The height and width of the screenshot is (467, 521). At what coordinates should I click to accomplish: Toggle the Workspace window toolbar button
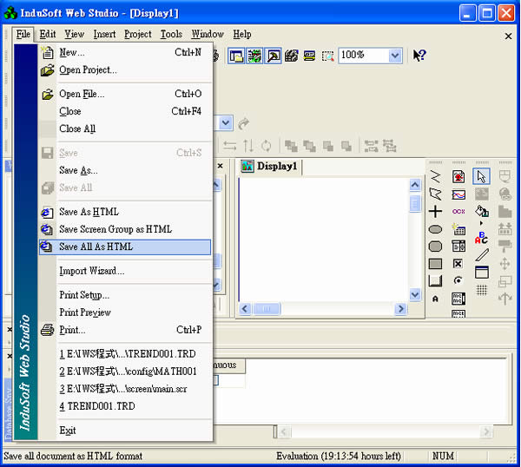tap(236, 56)
